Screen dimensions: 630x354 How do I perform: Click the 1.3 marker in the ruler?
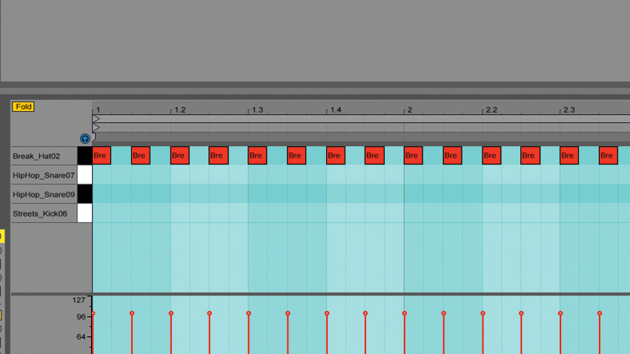257,110
